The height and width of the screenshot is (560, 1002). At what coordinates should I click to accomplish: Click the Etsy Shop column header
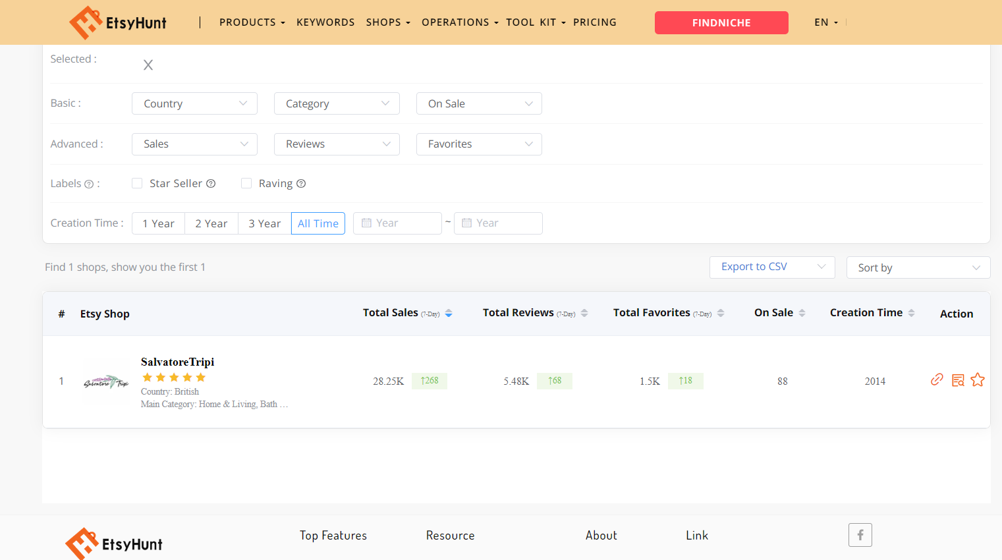[105, 314]
